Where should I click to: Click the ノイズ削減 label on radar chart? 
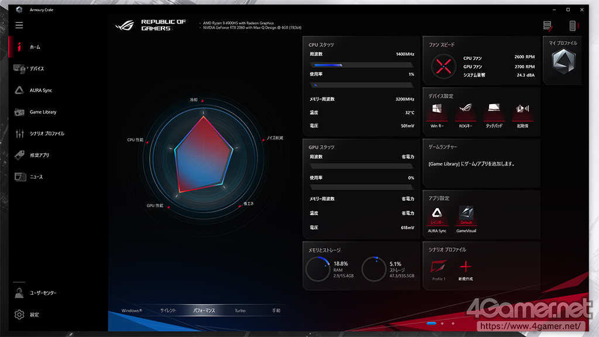[275, 138]
